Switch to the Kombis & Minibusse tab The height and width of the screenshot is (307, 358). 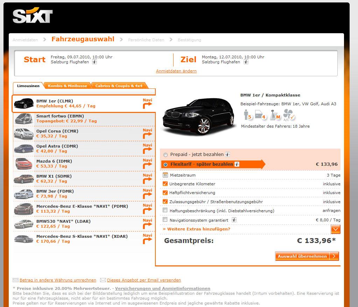coord(67,86)
